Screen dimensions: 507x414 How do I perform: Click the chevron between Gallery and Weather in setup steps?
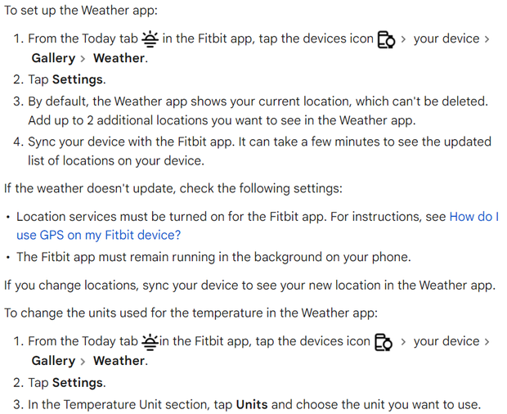tap(83, 59)
